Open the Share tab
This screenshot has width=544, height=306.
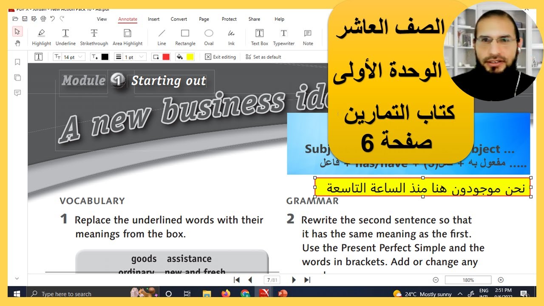tap(254, 19)
